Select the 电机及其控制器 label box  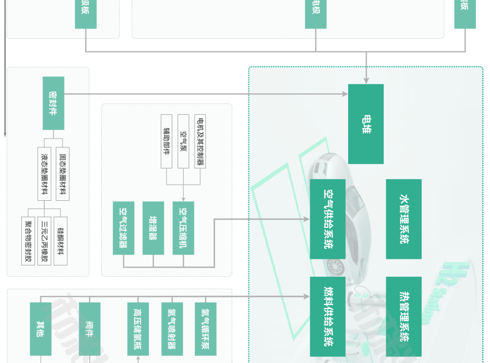[x=200, y=141]
